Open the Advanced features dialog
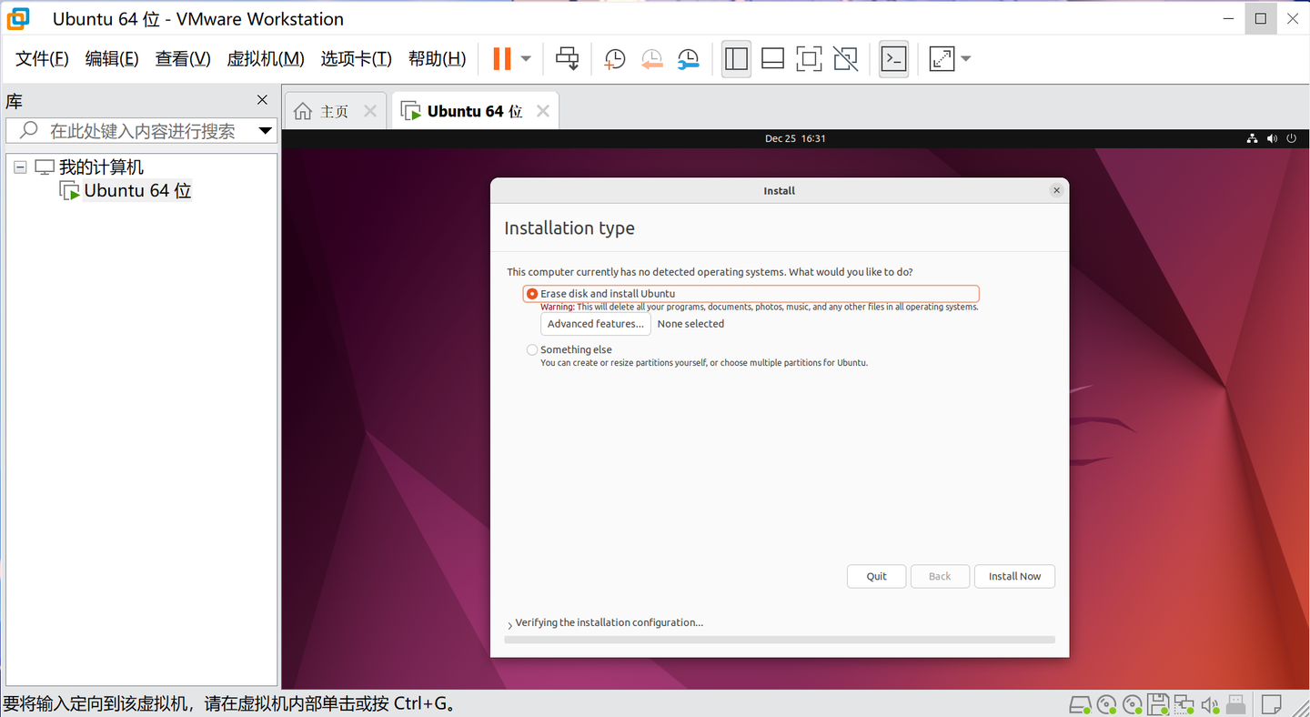 595,323
